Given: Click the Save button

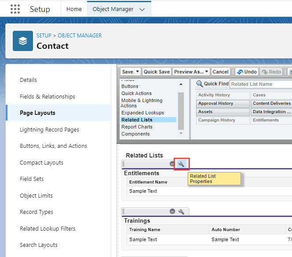Looking at the screenshot, I should pyautogui.click(x=128, y=72).
